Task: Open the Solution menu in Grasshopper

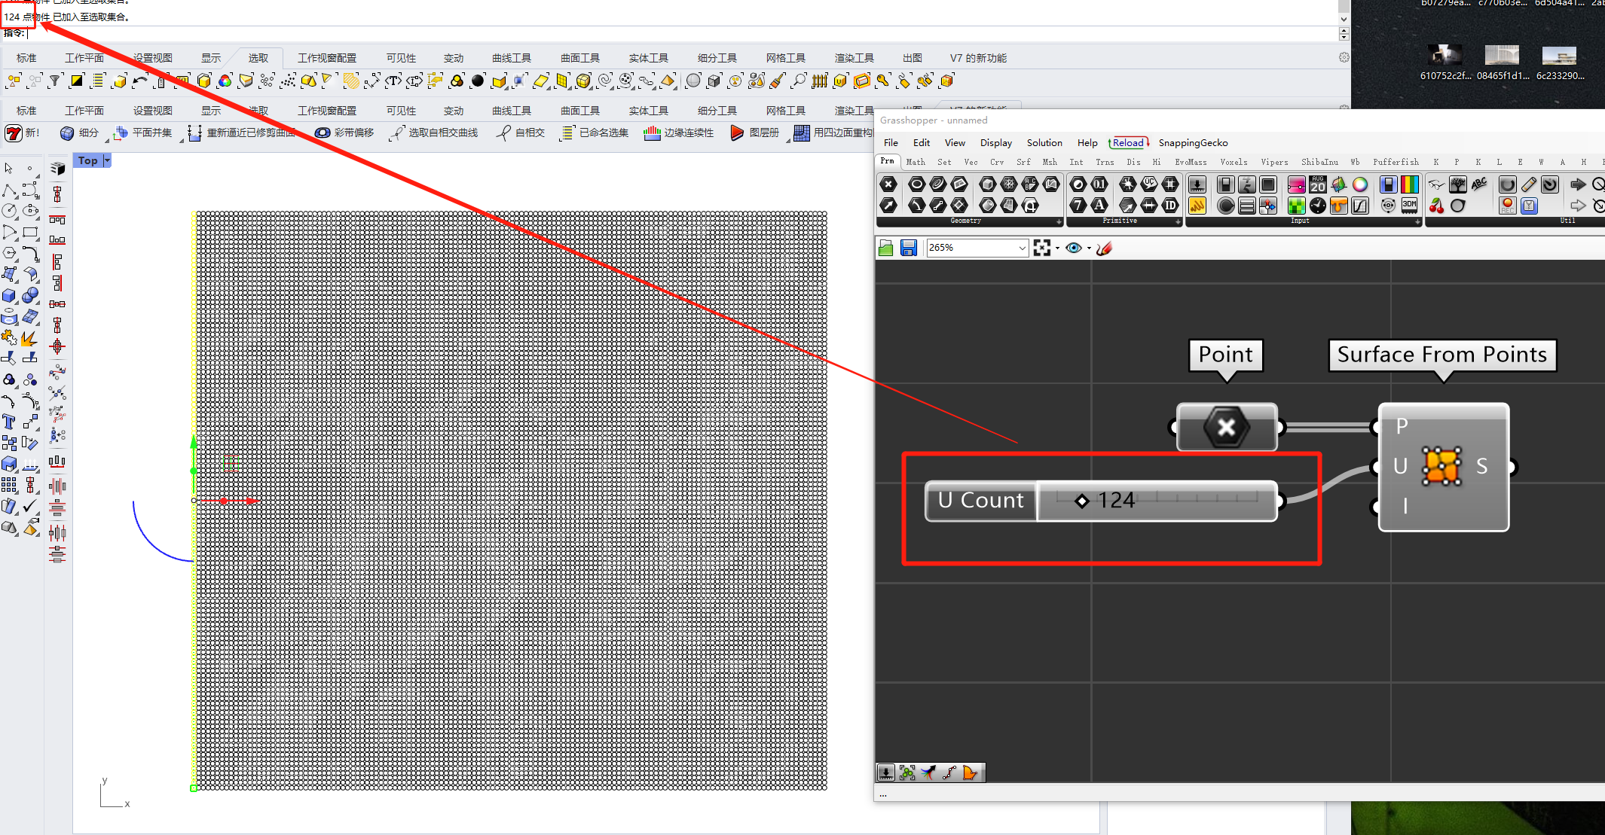Action: point(1044,143)
